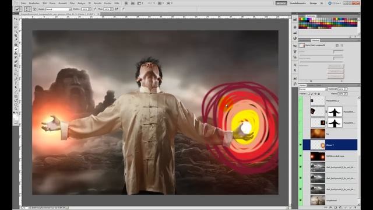Screen dimensions: 373x210
Task: Create a new layer group icon
Action: click(x=346, y=208)
